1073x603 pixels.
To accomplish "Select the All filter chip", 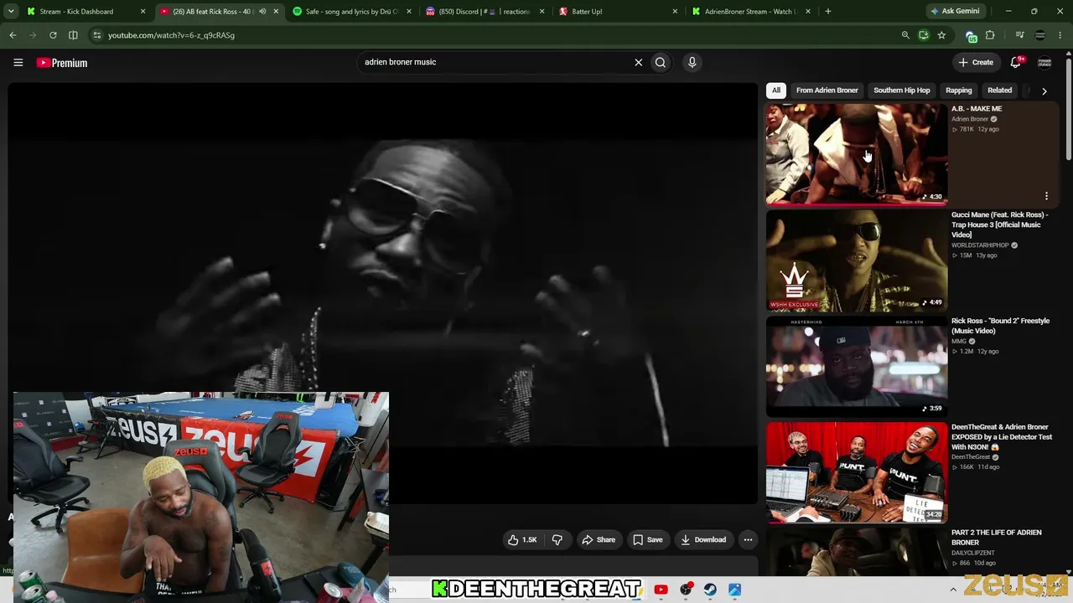I will tap(776, 90).
